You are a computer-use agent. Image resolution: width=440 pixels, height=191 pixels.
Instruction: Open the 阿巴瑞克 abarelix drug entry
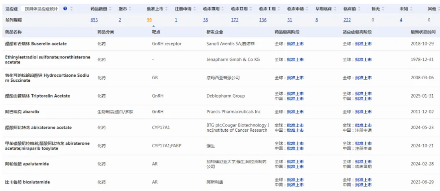tap(22, 112)
